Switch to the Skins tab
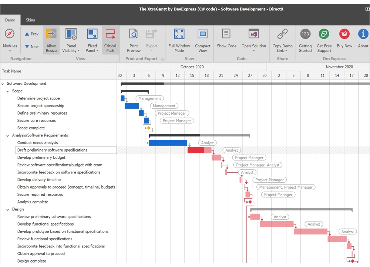This screenshot has height=267, width=370. [x=30, y=20]
